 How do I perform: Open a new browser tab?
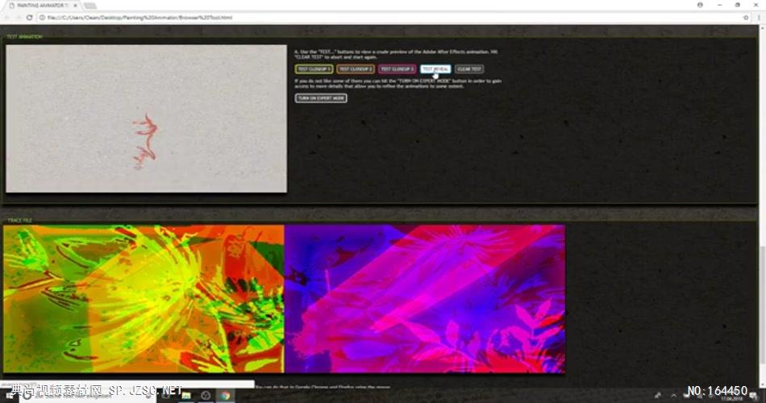click(90, 5)
